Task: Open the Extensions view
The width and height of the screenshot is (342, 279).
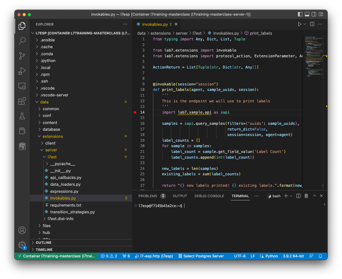Action: pyautogui.click(x=22, y=101)
